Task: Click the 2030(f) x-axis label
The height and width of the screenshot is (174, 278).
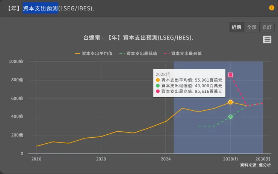Action: pyautogui.click(x=263, y=159)
